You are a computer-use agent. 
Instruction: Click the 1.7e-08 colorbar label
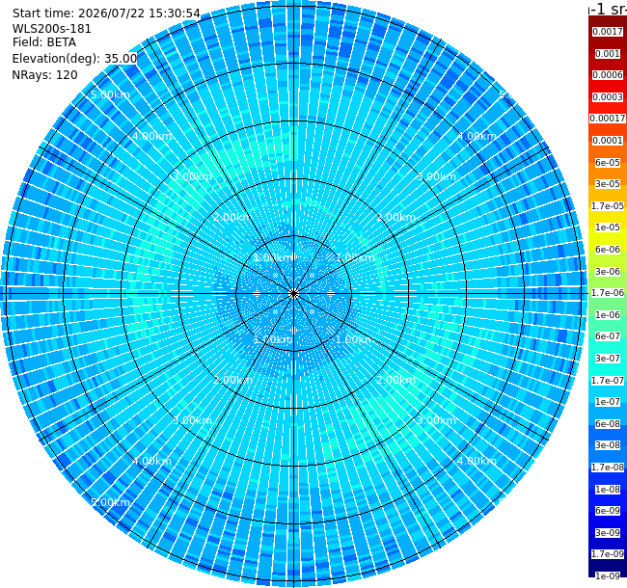tap(608, 468)
